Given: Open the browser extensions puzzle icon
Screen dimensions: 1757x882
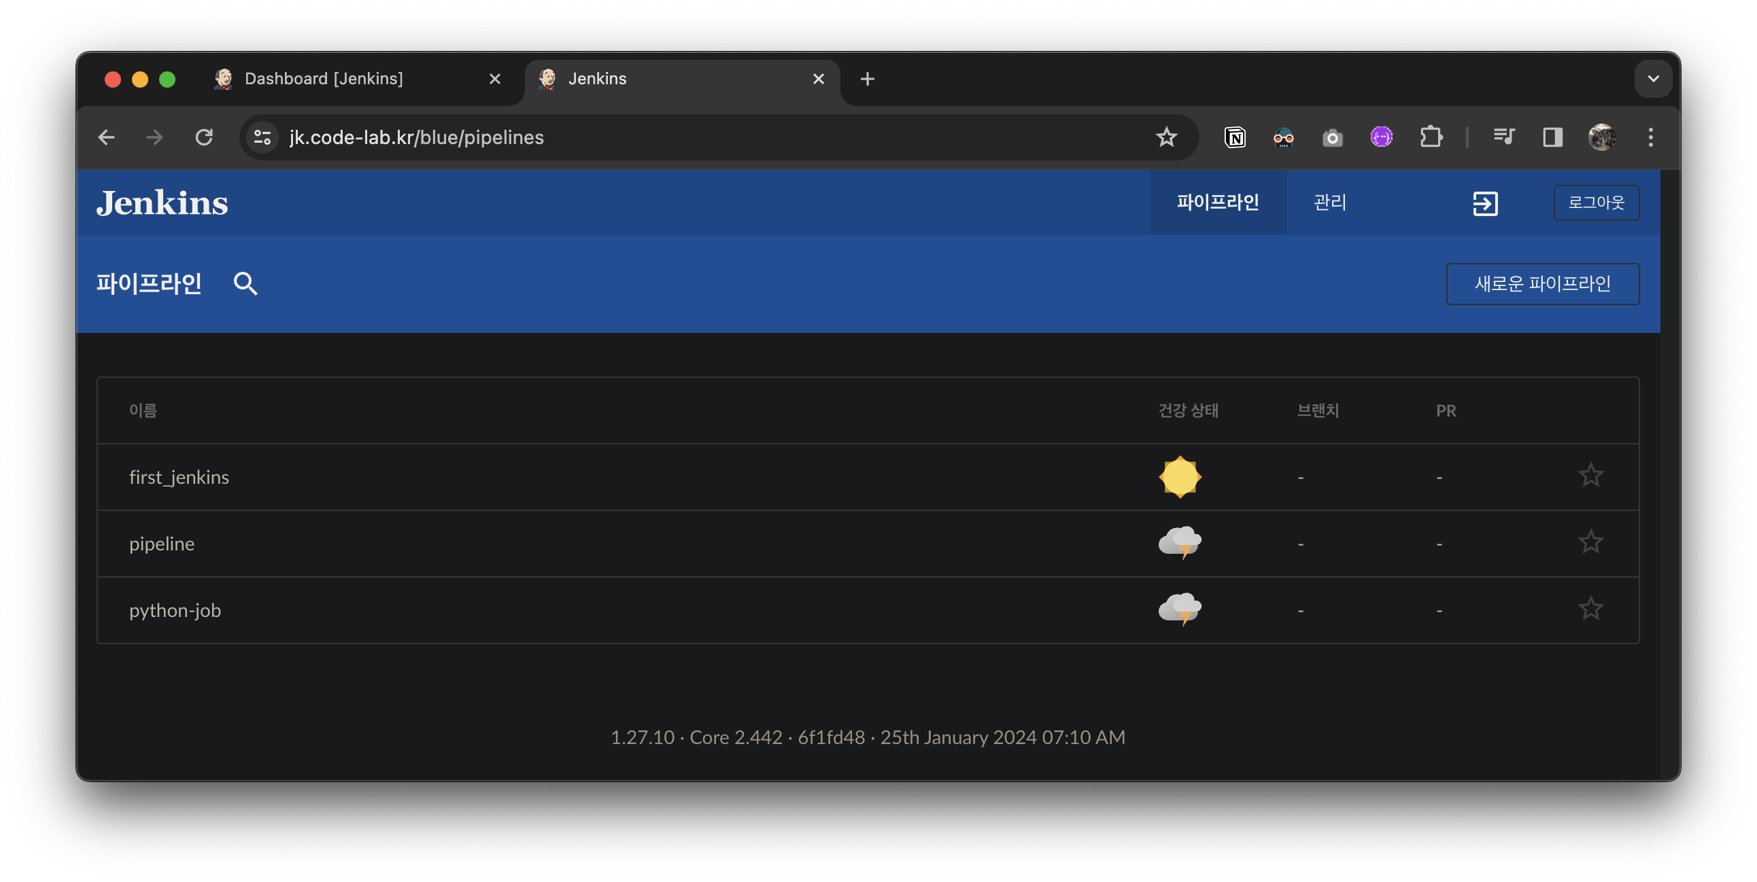Looking at the screenshot, I should (1431, 138).
